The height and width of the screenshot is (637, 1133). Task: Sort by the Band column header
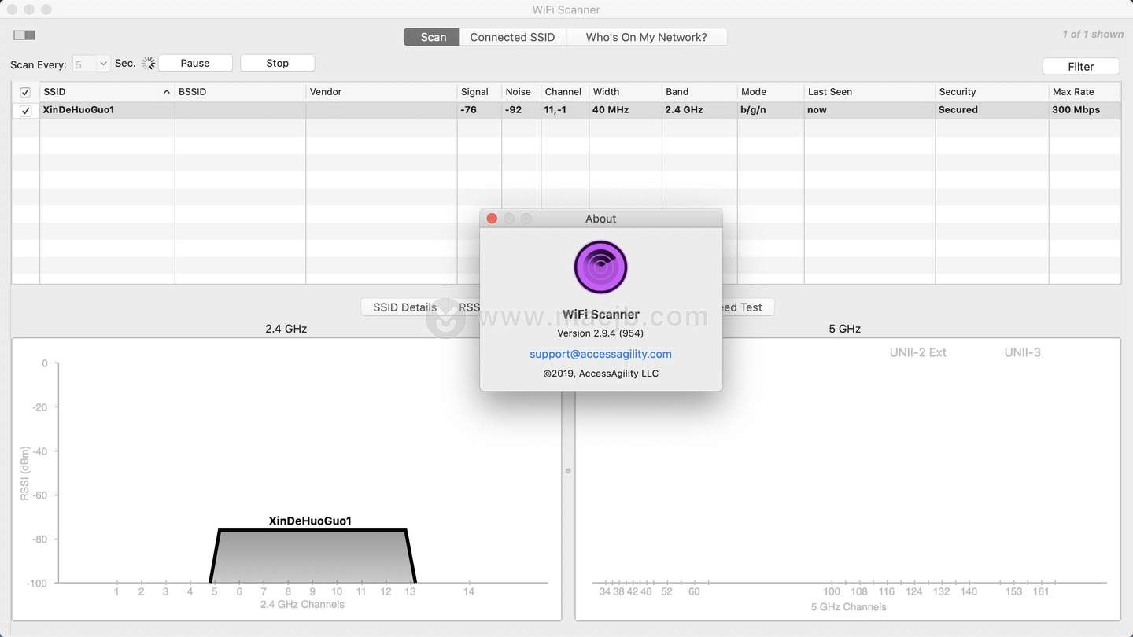click(x=699, y=92)
